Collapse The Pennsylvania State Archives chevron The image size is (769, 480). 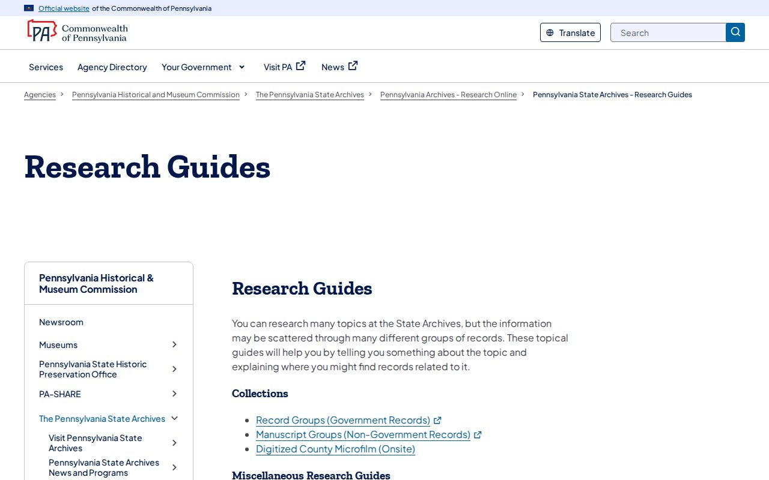(174, 418)
